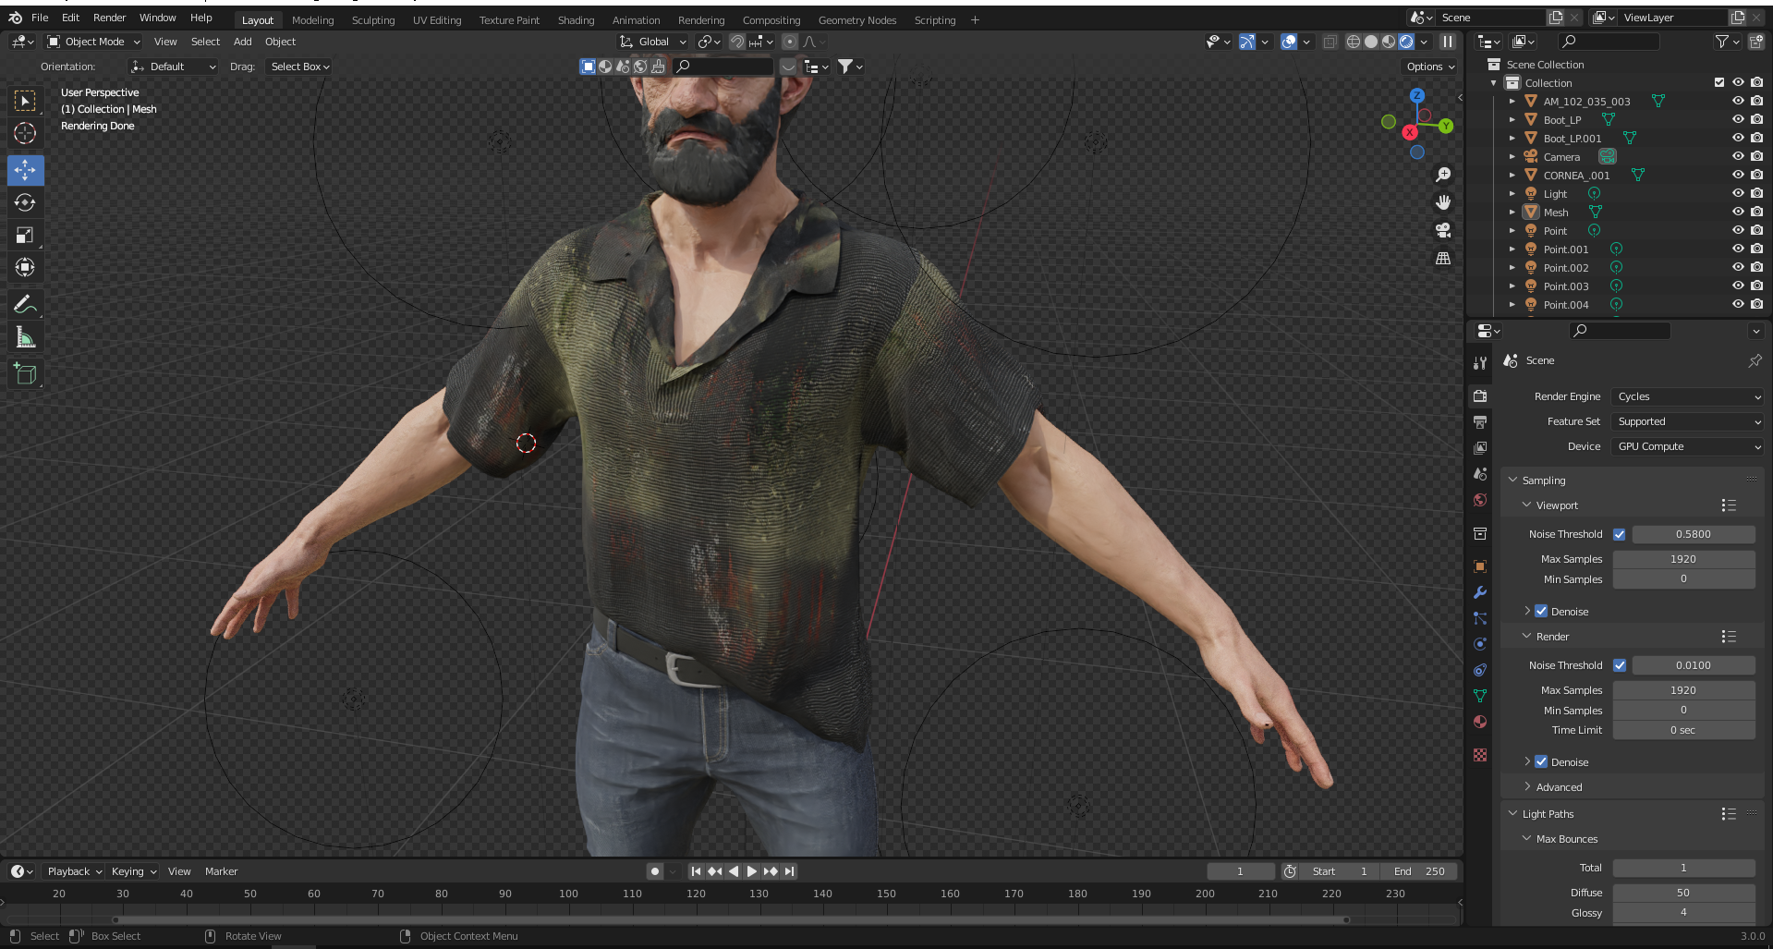Adjust Render Time Limit field
This screenshot has height=949, width=1773.
coord(1683,730)
